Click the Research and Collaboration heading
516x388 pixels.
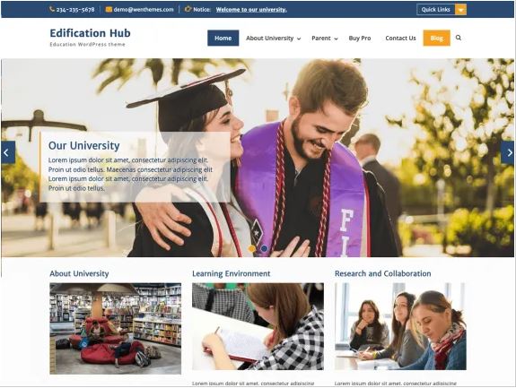coord(382,273)
